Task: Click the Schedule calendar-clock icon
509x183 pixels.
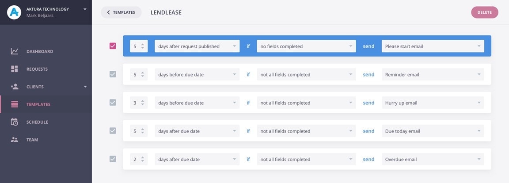Action: pyautogui.click(x=14, y=122)
